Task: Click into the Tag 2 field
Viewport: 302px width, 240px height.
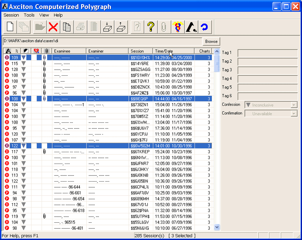Action: 268,62
